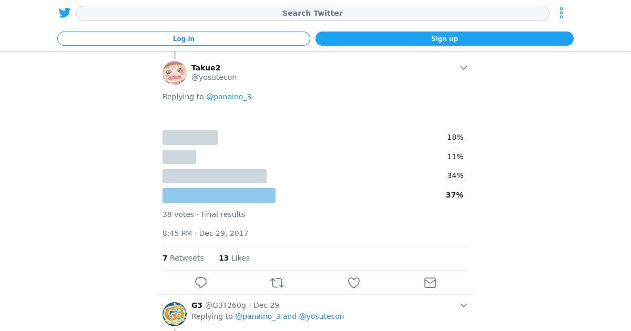The height and width of the screenshot is (331, 631).
Task: View the 7 Retweets list
Action: pyautogui.click(x=183, y=258)
